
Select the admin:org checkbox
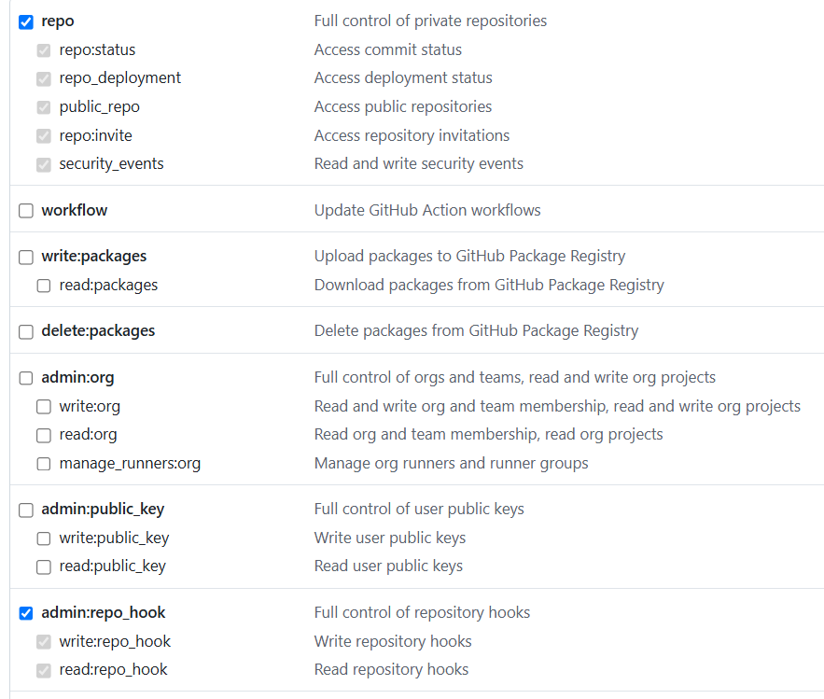coord(26,378)
